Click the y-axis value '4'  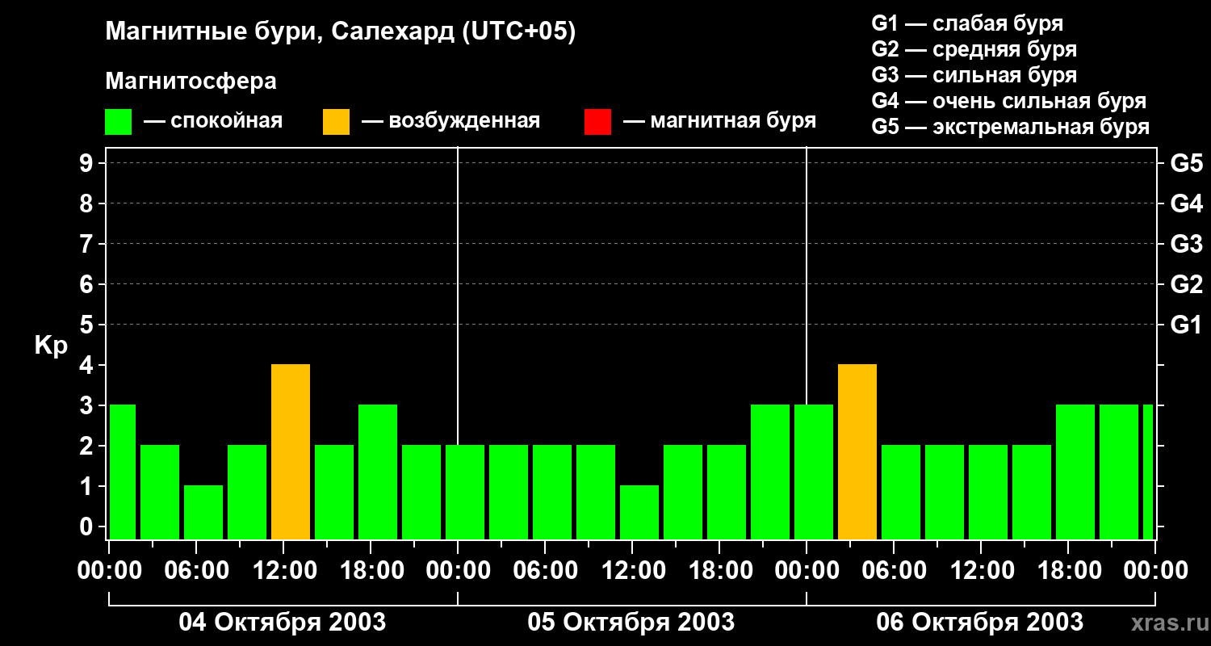pos(88,365)
